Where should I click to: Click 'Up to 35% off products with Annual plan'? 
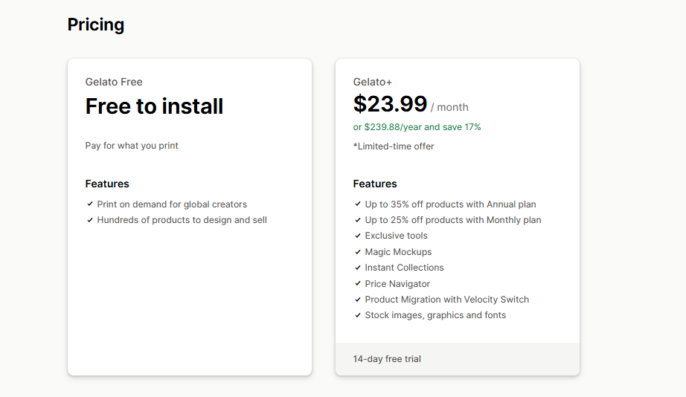pyautogui.click(x=450, y=204)
